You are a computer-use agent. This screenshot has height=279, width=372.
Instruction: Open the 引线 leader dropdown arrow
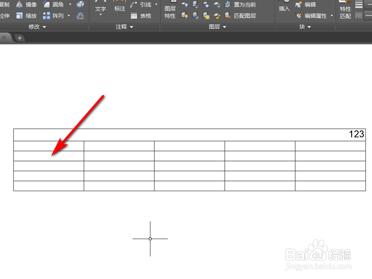click(156, 4)
